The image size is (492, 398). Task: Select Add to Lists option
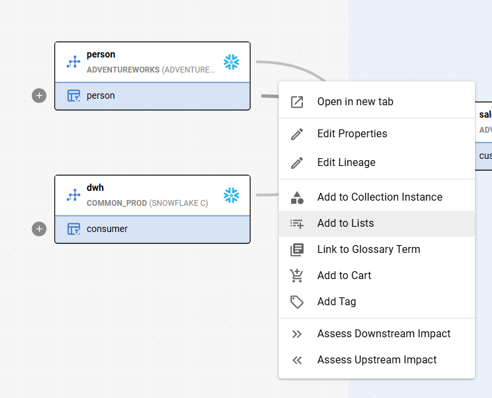point(345,224)
